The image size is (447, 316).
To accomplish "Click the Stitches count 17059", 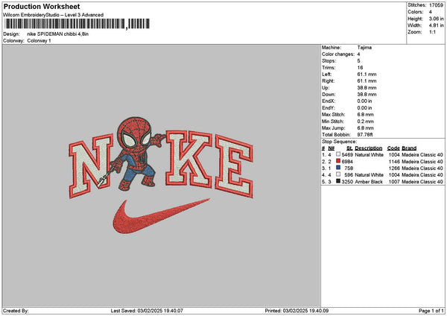I will pos(436,5).
